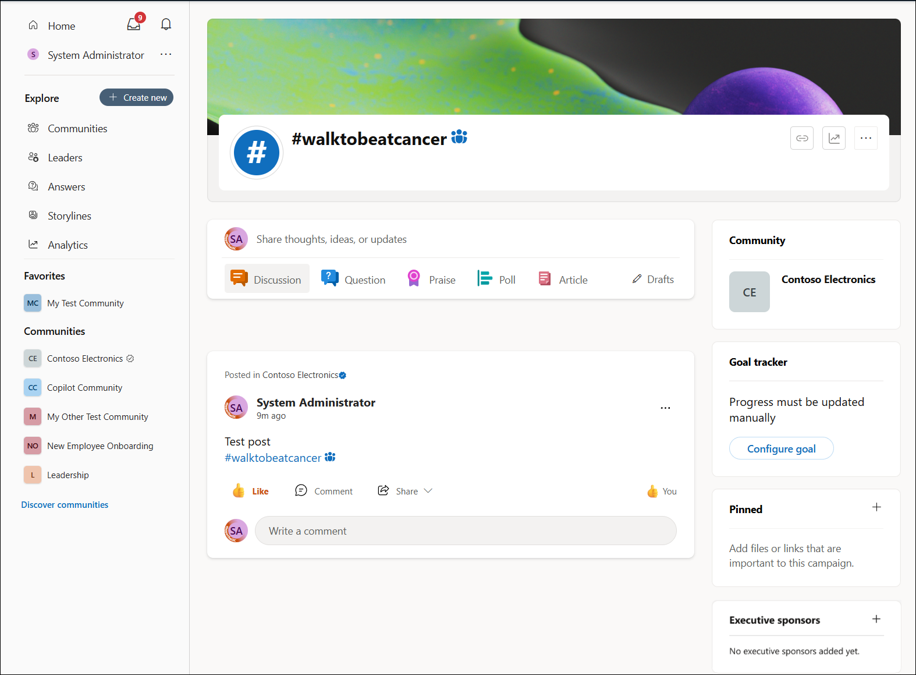Select the Question post type
916x675 pixels.
click(353, 280)
